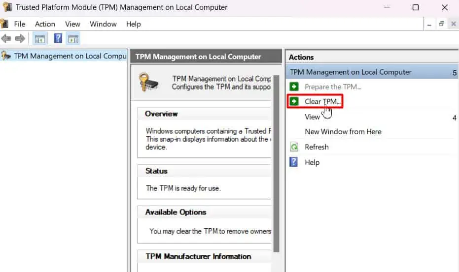Choose New Window from Here
Viewport: 459px width, 272px height.
(343, 132)
